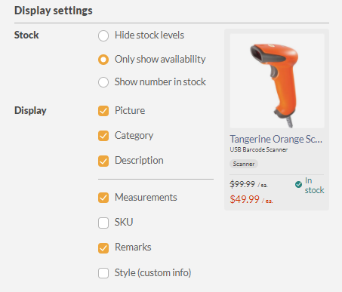Click the Scanner category tag
Screen dimensions: 342x292
click(x=244, y=164)
